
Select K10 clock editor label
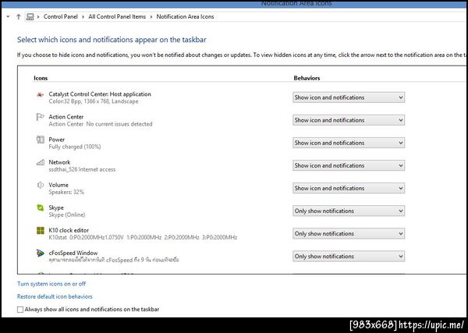[69, 230]
